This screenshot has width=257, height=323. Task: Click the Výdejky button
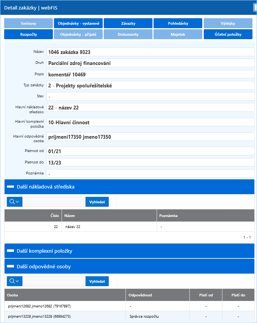pos(228,23)
